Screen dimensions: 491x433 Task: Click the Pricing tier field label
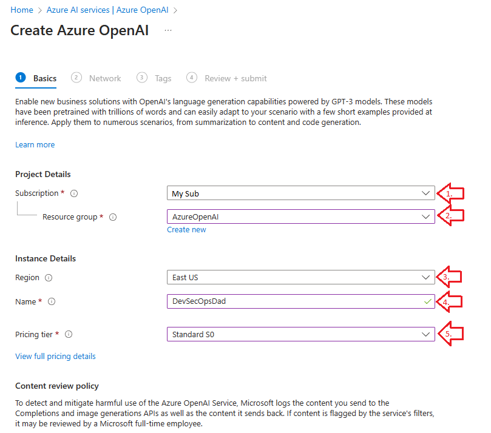[34, 334]
